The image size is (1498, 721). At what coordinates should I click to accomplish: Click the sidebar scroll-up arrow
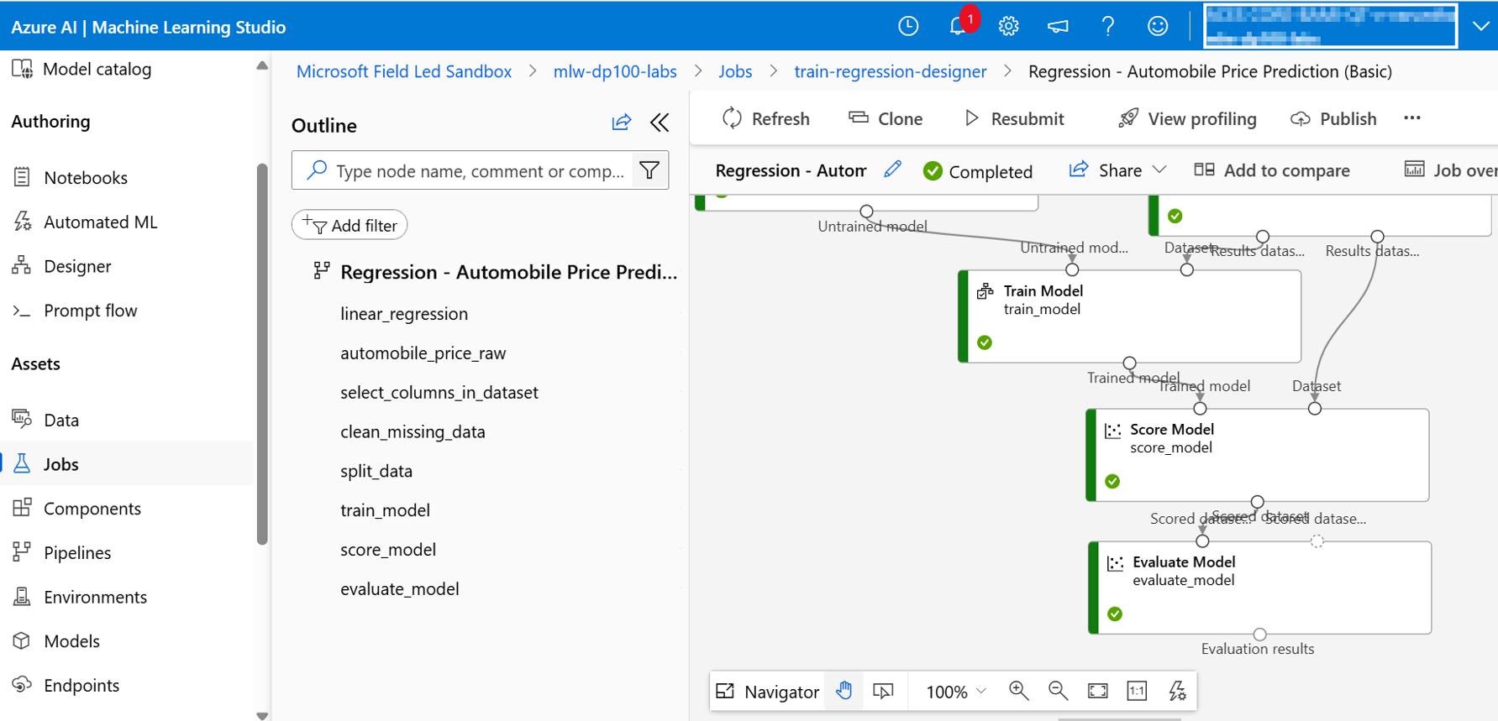click(x=262, y=65)
